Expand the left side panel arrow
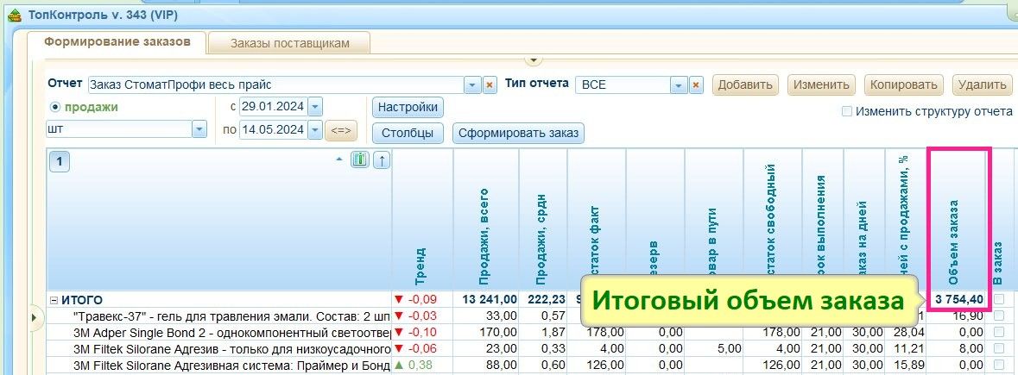 (34, 316)
